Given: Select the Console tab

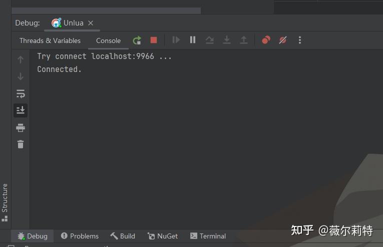Looking at the screenshot, I should coord(108,40).
